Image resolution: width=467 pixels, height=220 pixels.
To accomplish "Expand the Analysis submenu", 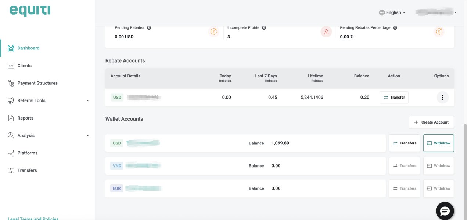I will [x=87, y=136].
